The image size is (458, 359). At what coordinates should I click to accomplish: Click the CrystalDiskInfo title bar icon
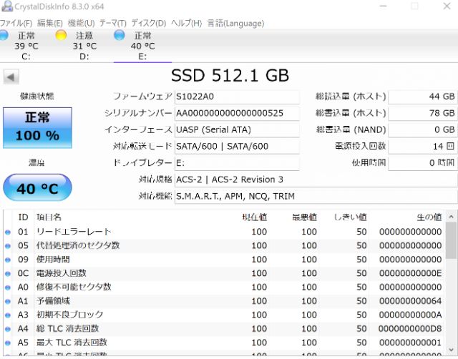pos(7,6)
